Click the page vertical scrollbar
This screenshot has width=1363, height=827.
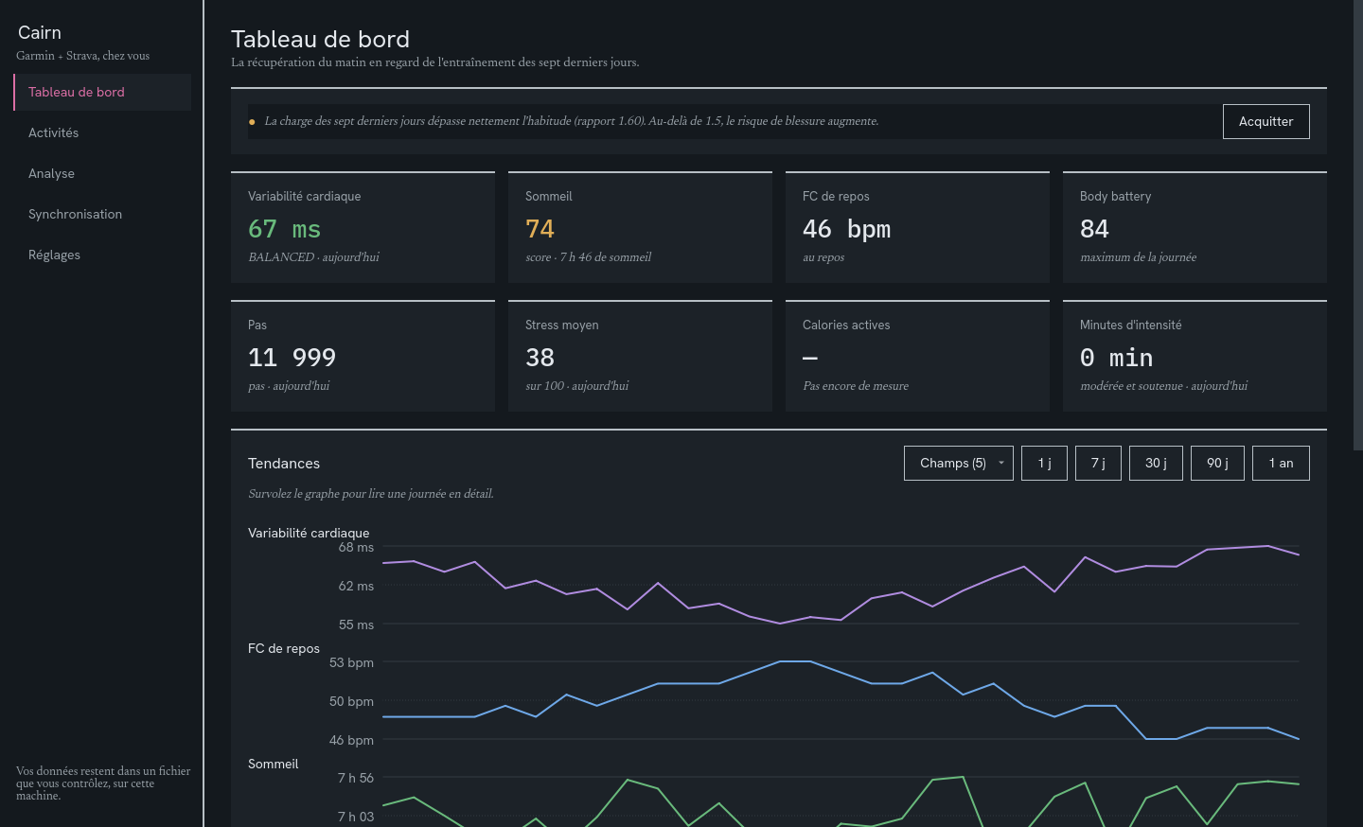(x=1358, y=413)
